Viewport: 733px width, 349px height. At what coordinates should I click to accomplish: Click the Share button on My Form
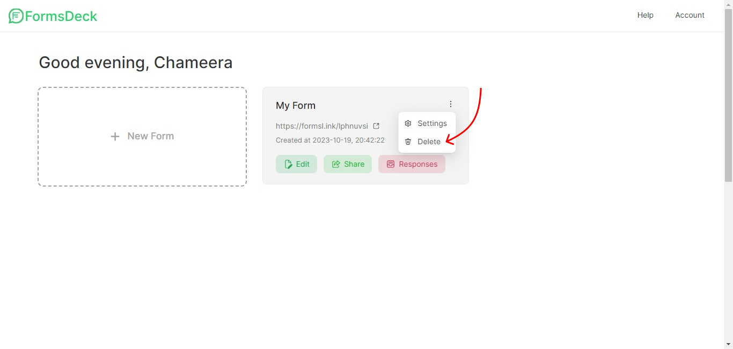[347, 164]
